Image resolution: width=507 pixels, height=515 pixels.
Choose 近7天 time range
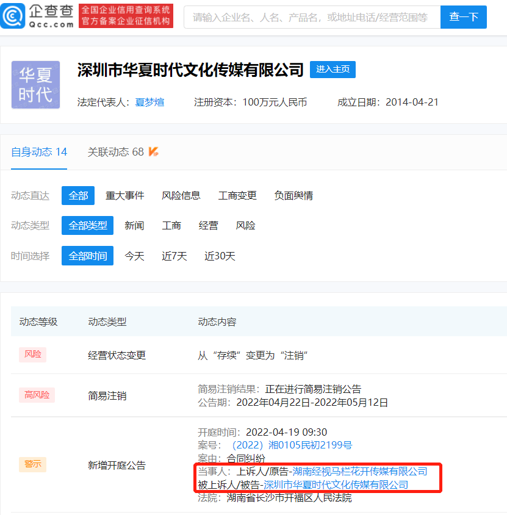174,256
